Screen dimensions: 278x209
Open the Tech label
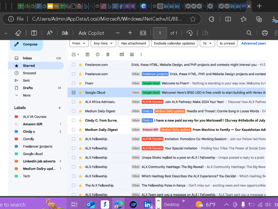click(26, 176)
